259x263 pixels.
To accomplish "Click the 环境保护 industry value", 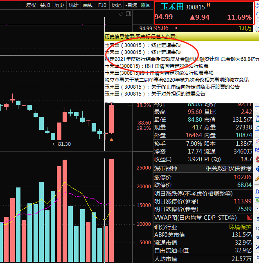I will pyautogui.click(x=240, y=227).
